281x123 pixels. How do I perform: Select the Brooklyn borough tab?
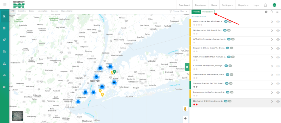pyautogui.click(x=21, y=11)
